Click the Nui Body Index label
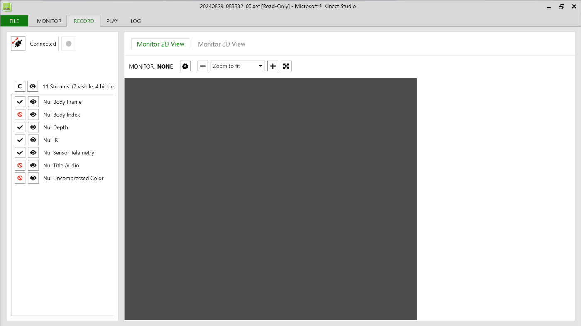 (x=61, y=115)
